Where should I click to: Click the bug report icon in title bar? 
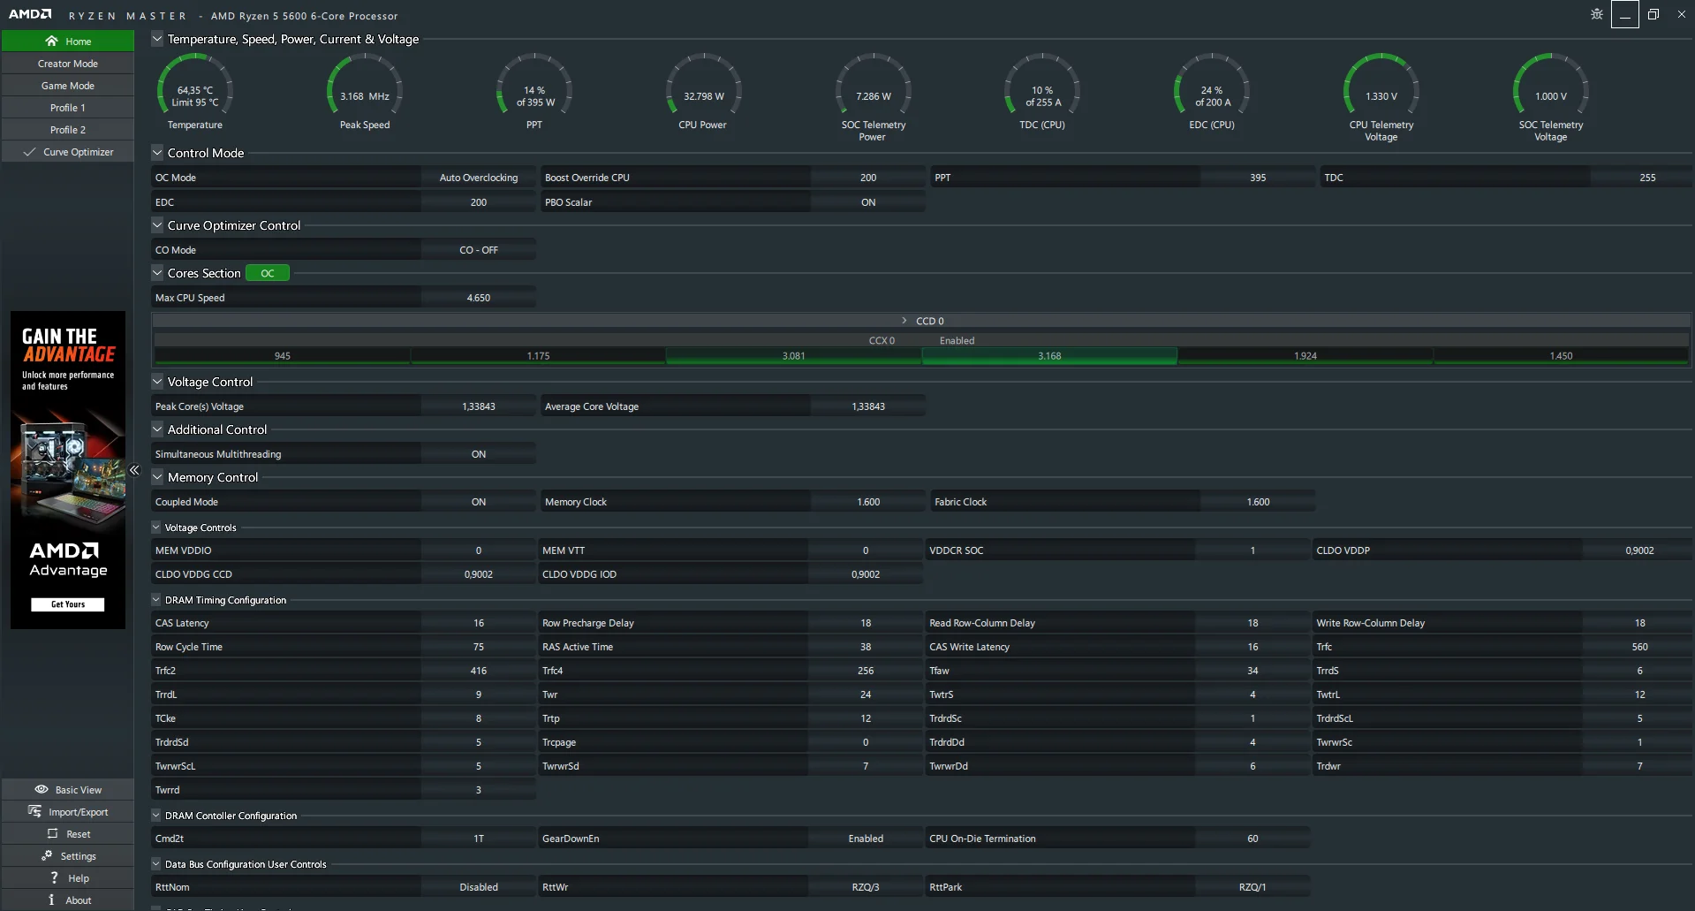tap(1596, 14)
